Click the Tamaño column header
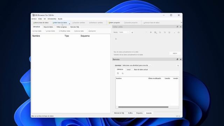Viewport: 224px width, 126px height. (167, 78)
